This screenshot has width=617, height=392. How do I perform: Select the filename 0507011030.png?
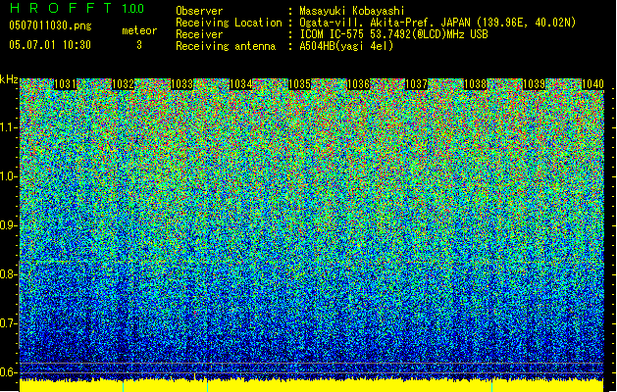pos(50,26)
